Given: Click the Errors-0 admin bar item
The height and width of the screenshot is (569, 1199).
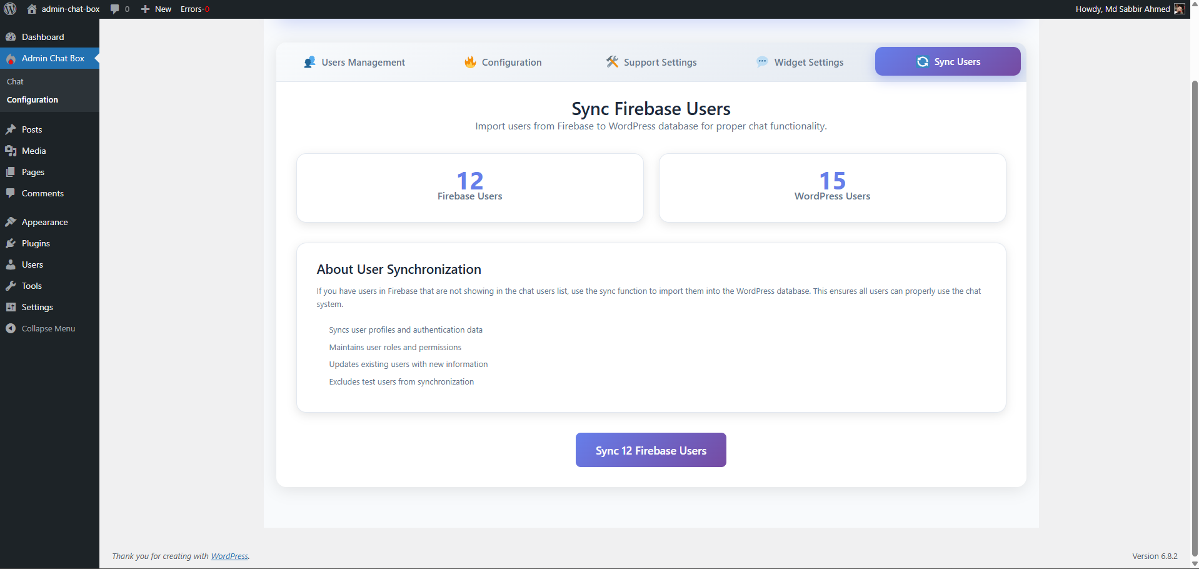Looking at the screenshot, I should 195,9.
